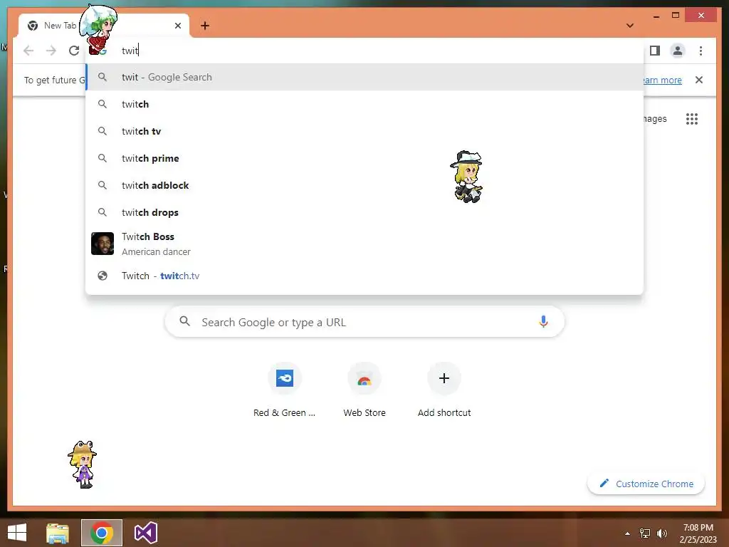Screen dimensions: 729x547
Task: Follow the 'Learn more' link in the info bar
Action: pyautogui.click(x=663, y=80)
